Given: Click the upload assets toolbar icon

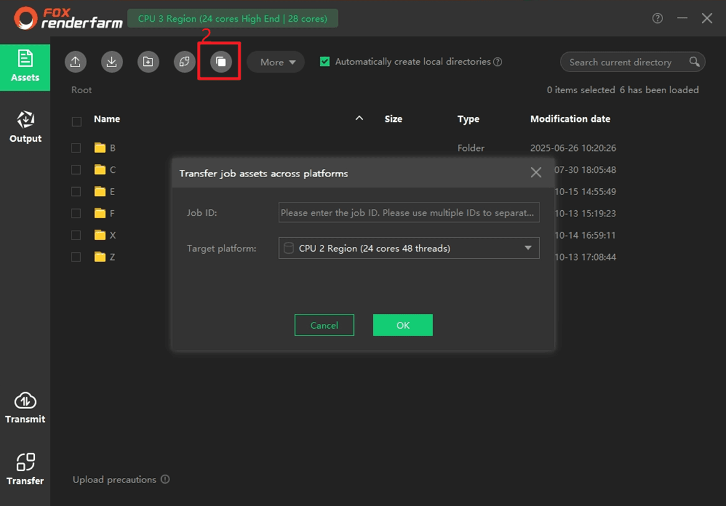Looking at the screenshot, I should point(75,62).
